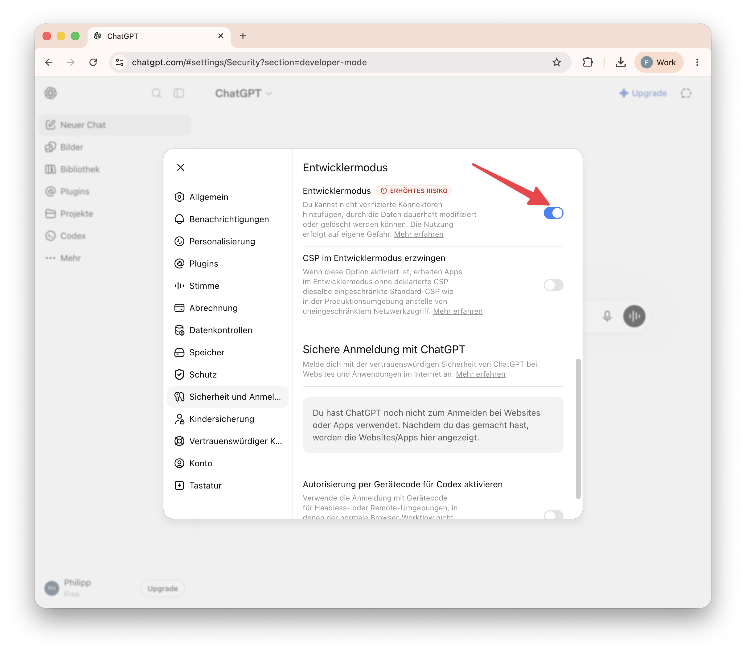Open the Chrome three-dot menu
Viewport: 746px width, 654px height.
pyautogui.click(x=697, y=62)
